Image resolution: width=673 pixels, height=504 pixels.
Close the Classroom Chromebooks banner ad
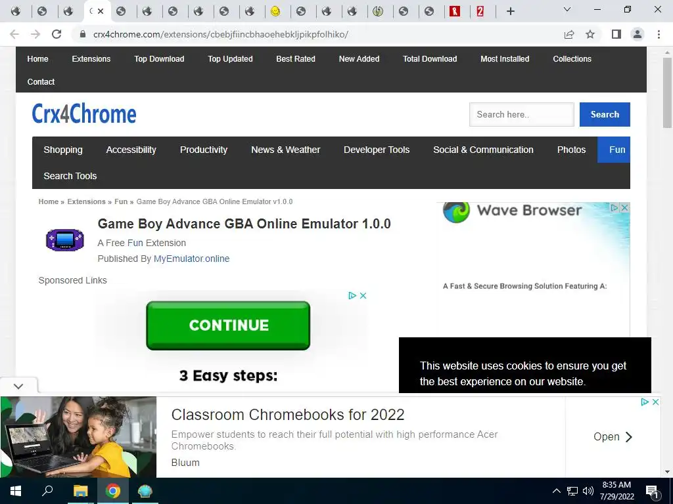(655, 402)
